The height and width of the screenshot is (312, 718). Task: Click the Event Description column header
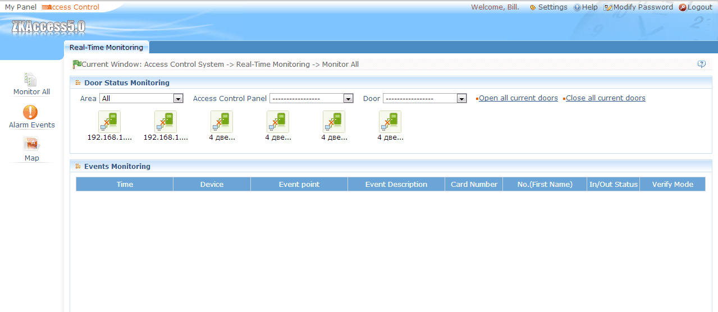point(396,184)
